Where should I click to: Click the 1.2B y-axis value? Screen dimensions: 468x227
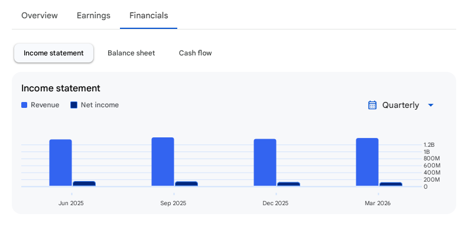click(429, 145)
